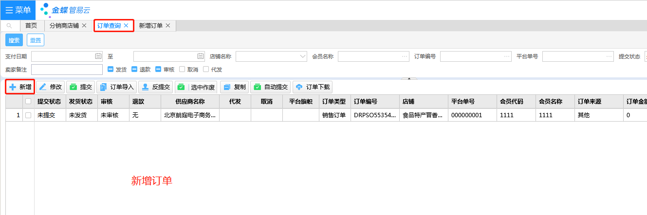Image resolution: width=647 pixels, height=215 pixels.
Task: Click the 重置 button
Action: pyautogui.click(x=36, y=40)
